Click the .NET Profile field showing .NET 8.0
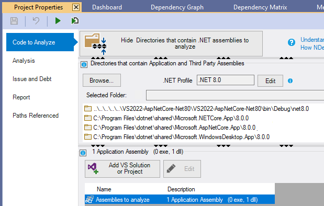324x206 pixels. point(226,80)
